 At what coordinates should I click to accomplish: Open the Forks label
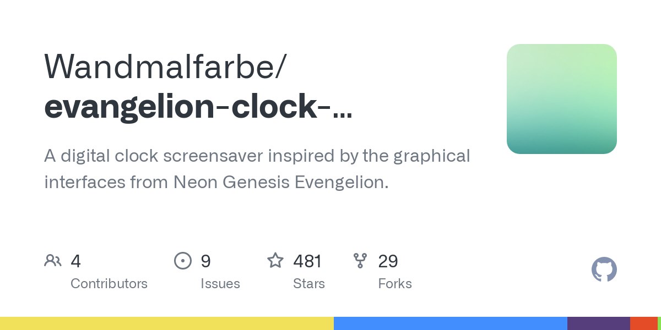395,284
